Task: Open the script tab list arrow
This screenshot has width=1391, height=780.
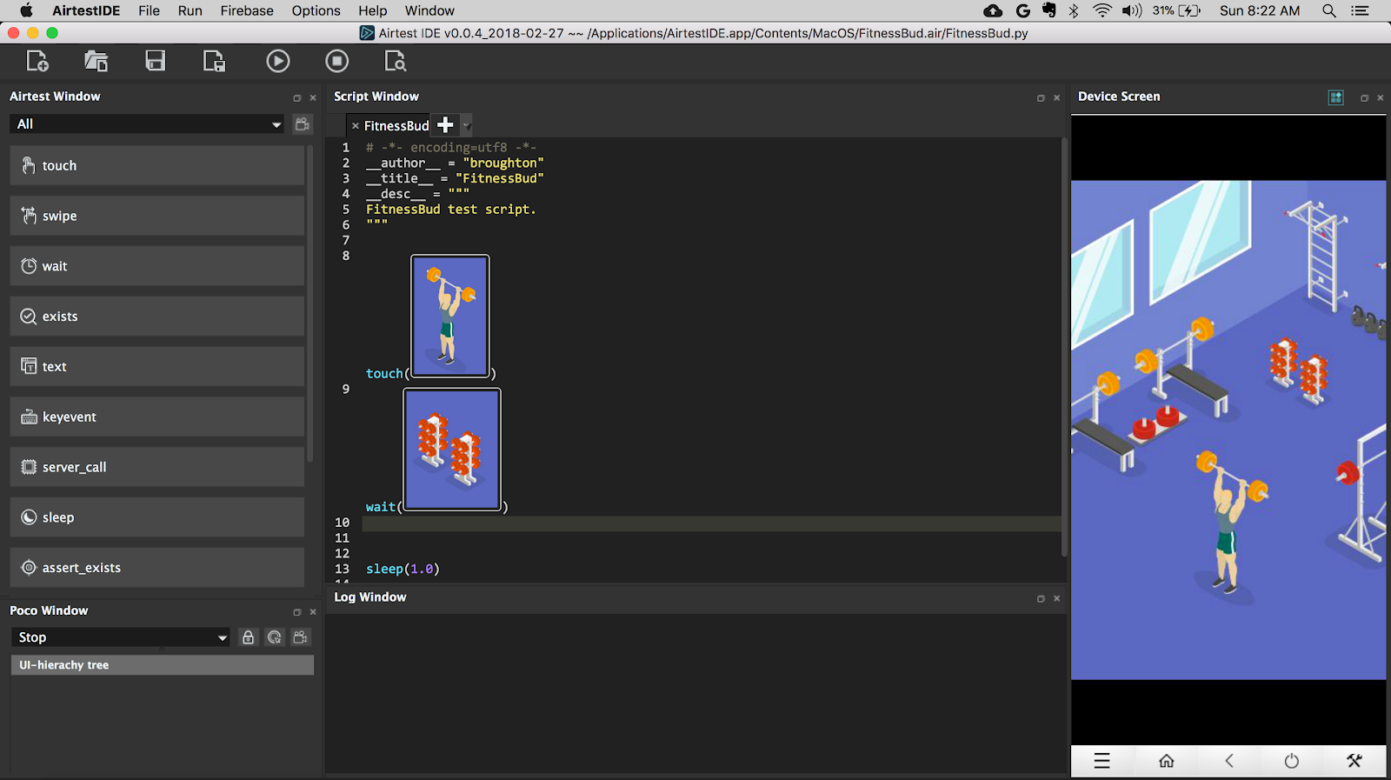Action: pyautogui.click(x=466, y=125)
